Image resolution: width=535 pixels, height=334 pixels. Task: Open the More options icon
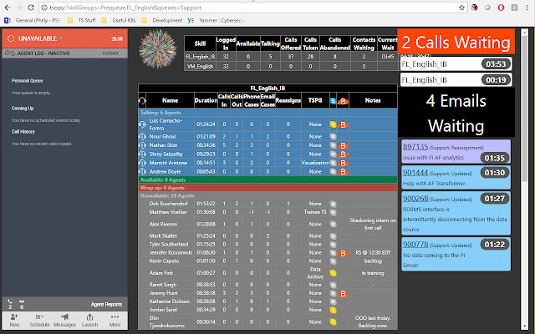click(116, 321)
